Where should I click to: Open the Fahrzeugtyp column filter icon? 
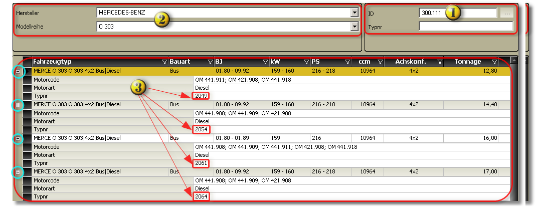click(x=164, y=62)
